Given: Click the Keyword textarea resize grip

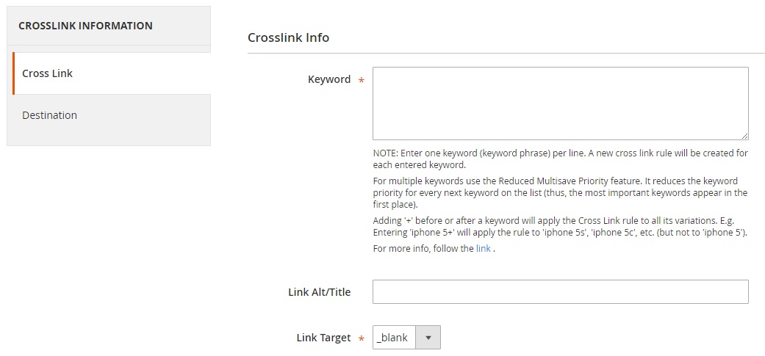Looking at the screenshot, I should [744, 137].
